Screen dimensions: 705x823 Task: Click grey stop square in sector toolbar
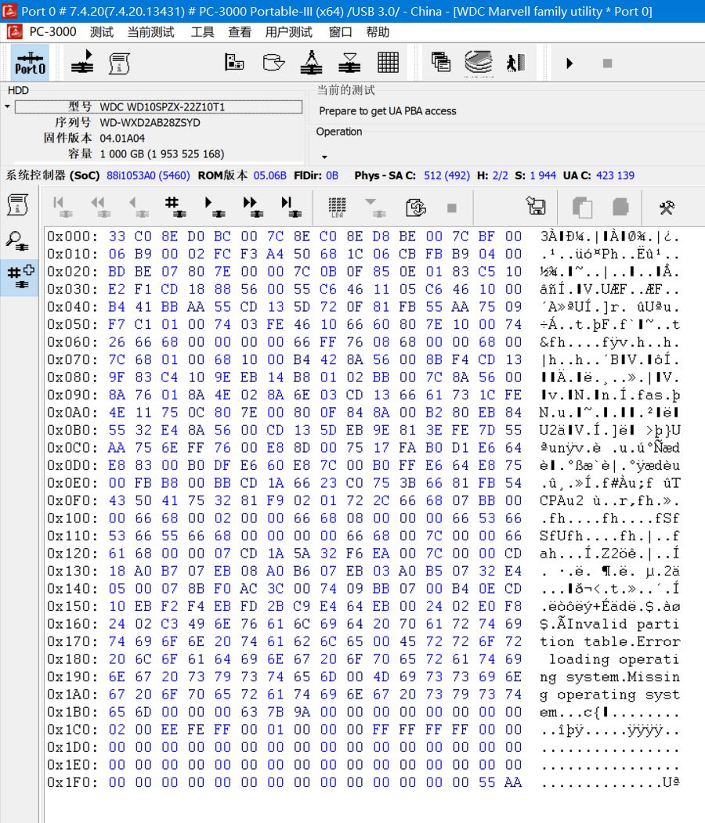(451, 208)
